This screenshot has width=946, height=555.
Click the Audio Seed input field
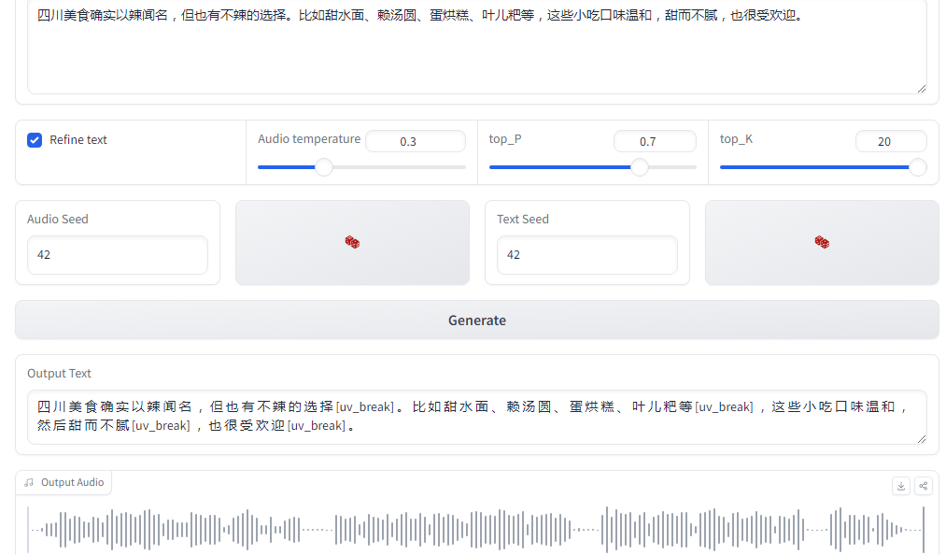[x=118, y=255]
